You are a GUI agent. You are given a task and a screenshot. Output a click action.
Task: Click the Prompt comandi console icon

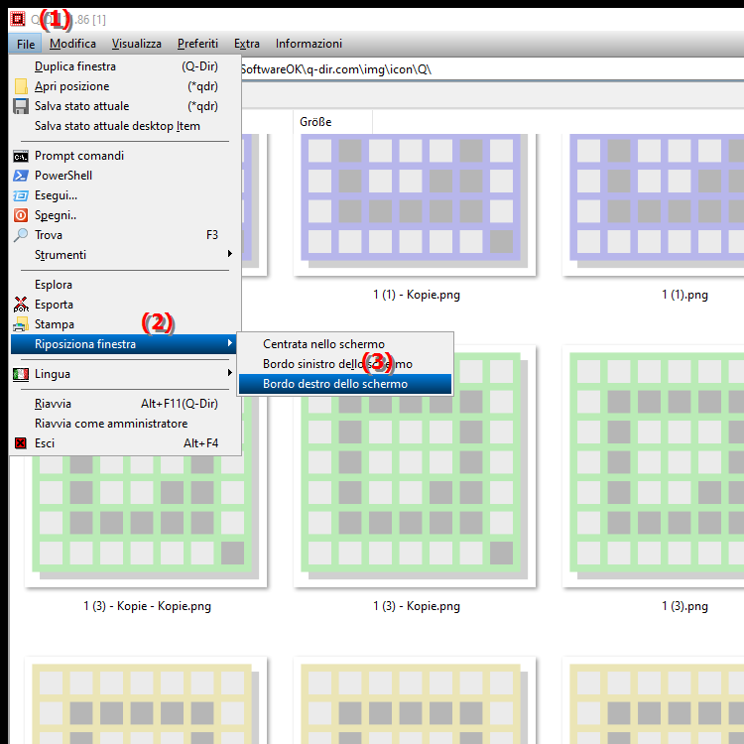(21, 156)
